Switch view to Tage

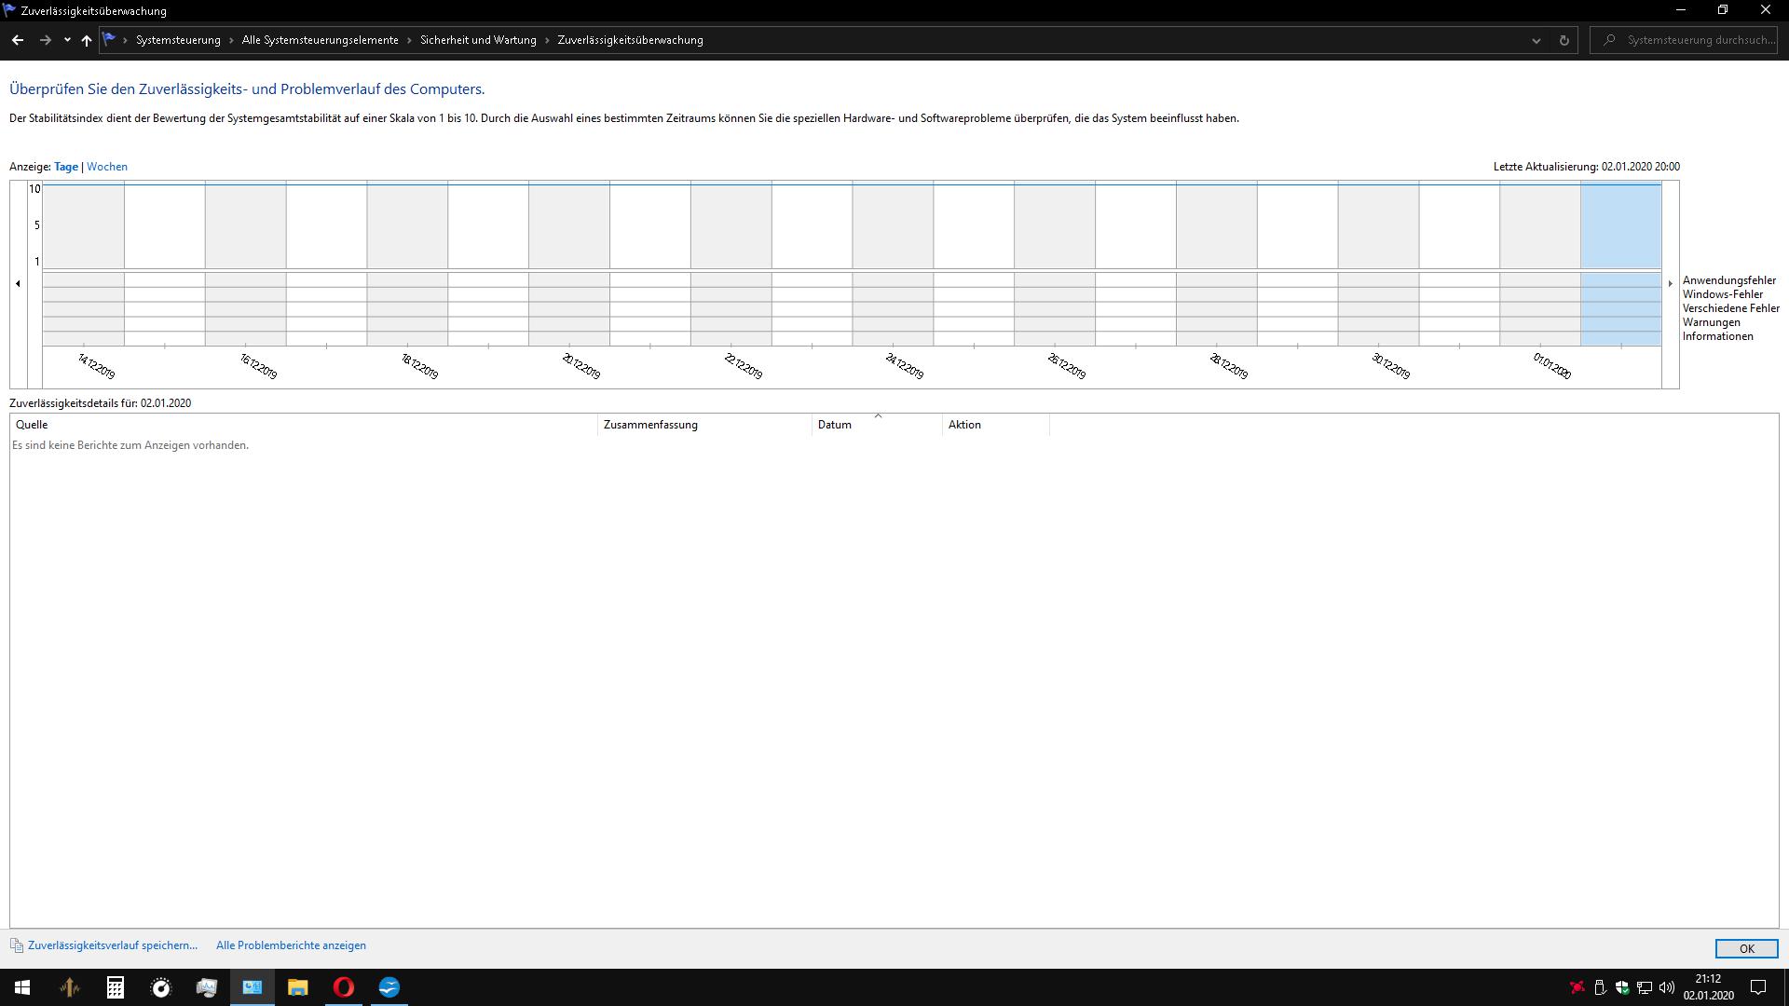click(66, 167)
